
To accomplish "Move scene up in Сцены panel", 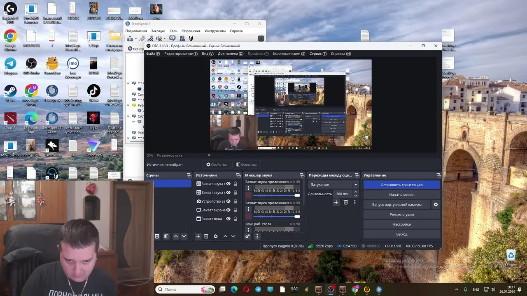I will 176,236.
